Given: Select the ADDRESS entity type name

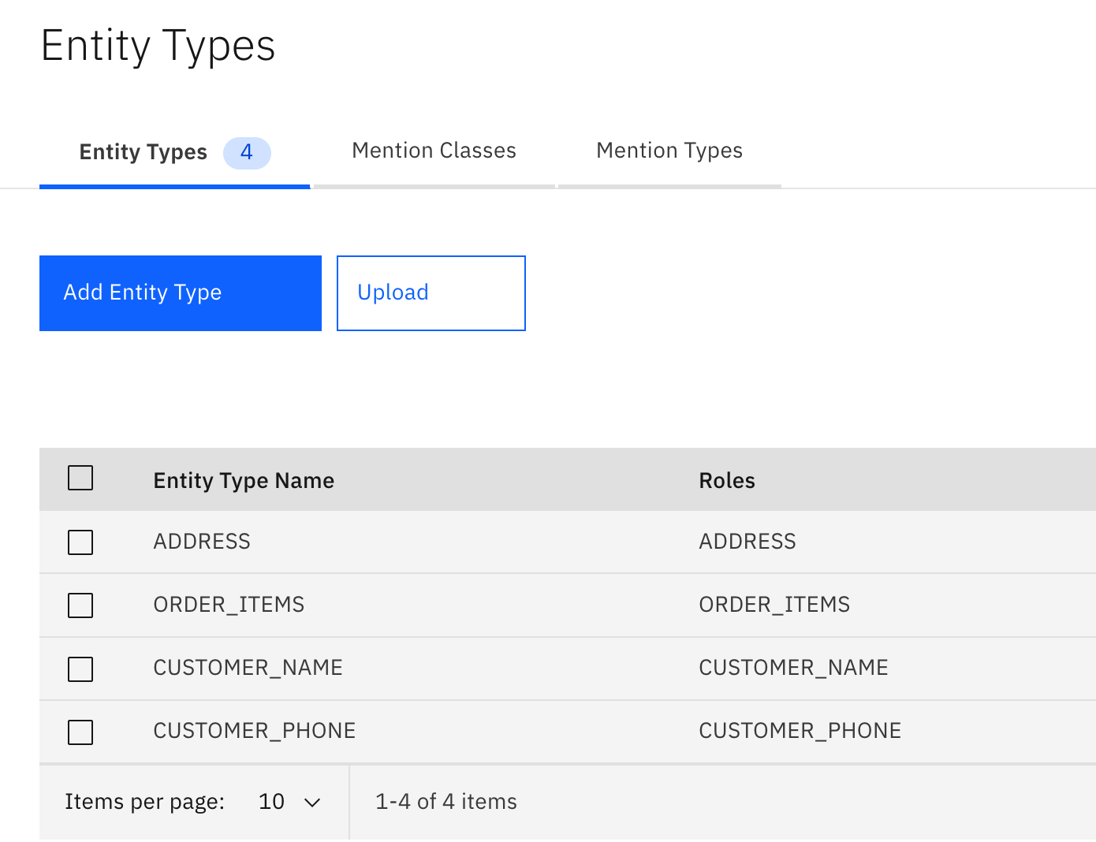Looking at the screenshot, I should 202,542.
